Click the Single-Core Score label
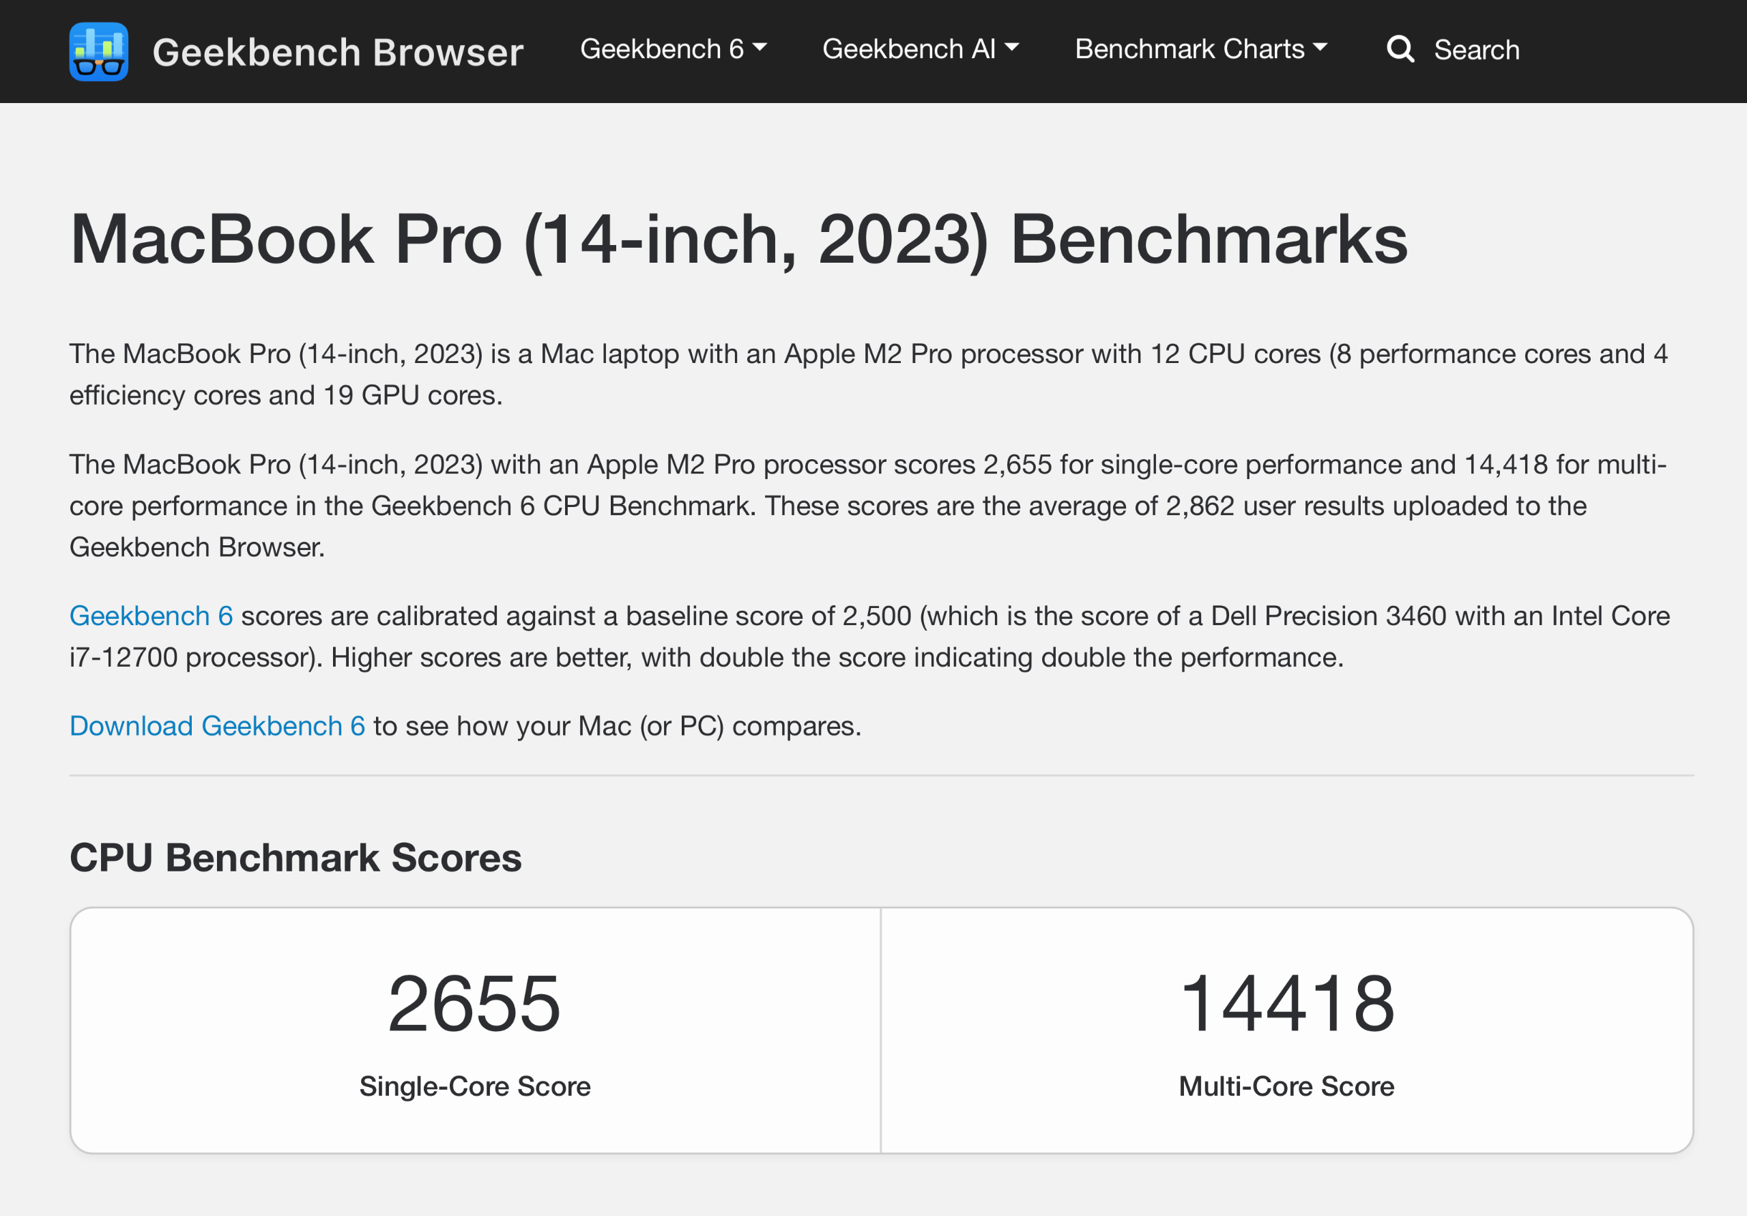The height and width of the screenshot is (1216, 1747). pyautogui.click(x=475, y=1086)
